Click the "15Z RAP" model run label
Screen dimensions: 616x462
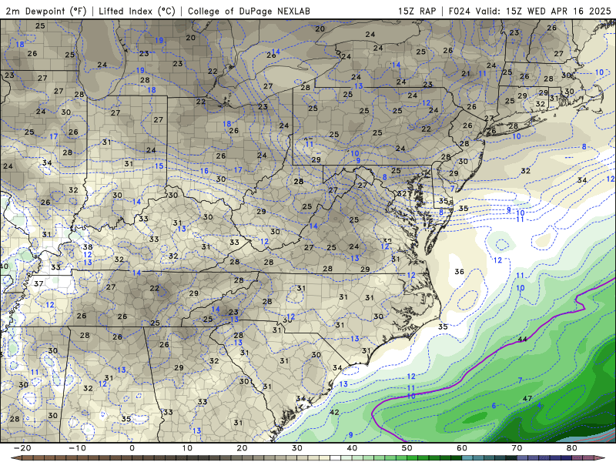pos(417,11)
